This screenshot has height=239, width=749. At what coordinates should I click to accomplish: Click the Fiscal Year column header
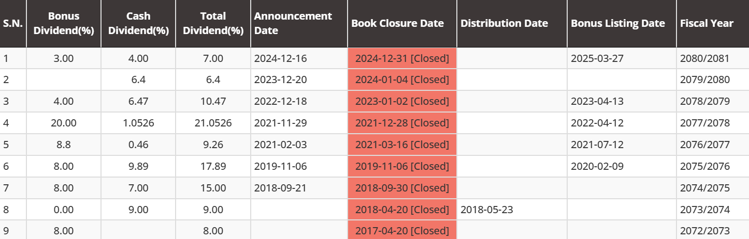coord(707,23)
